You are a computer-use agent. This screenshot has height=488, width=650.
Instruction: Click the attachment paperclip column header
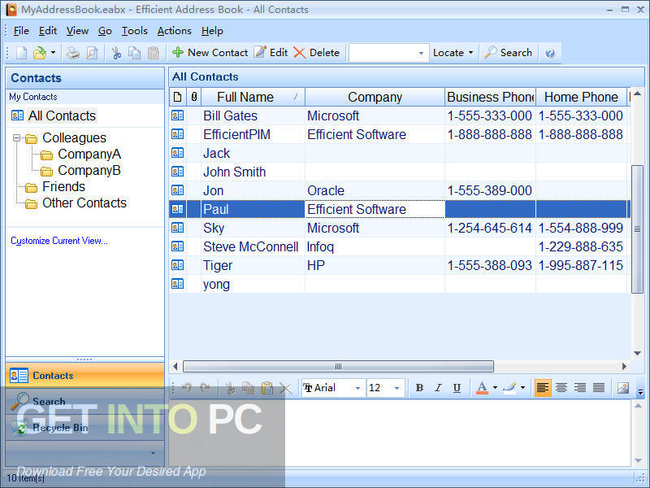click(x=193, y=97)
